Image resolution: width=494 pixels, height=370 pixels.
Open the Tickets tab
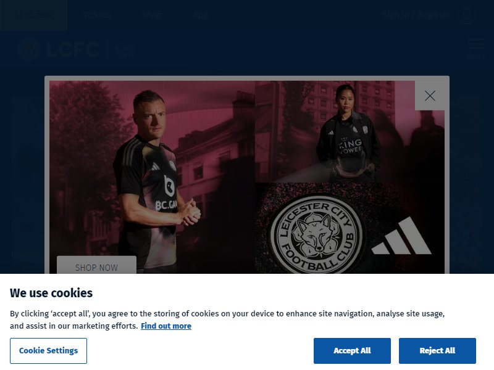coord(97,15)
